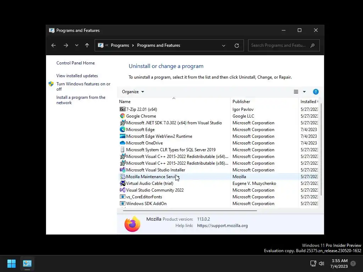This screenshot has height=272, width=363.
Task: Open the Windows Start menu
Action: pyautogui.click(x=11, y=263)
